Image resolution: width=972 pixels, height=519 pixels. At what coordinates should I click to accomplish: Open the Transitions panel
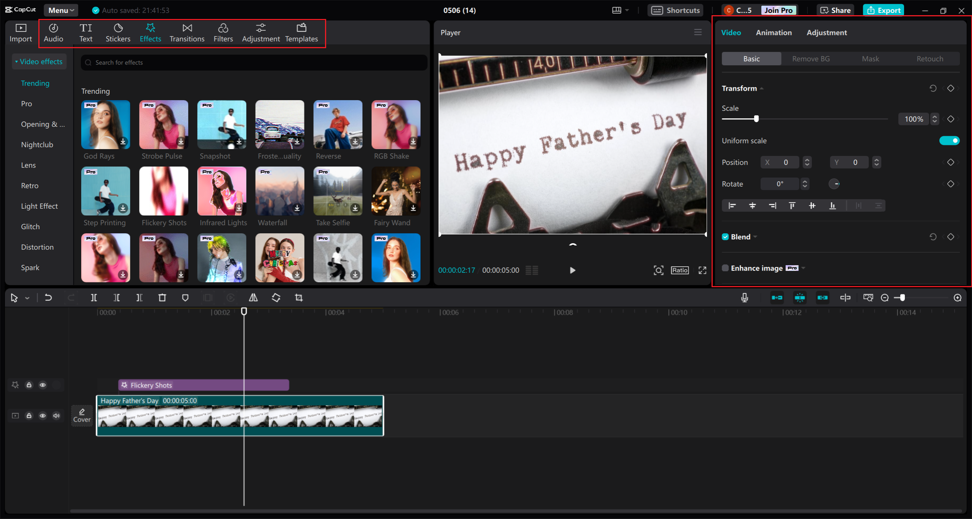[187, 32]
